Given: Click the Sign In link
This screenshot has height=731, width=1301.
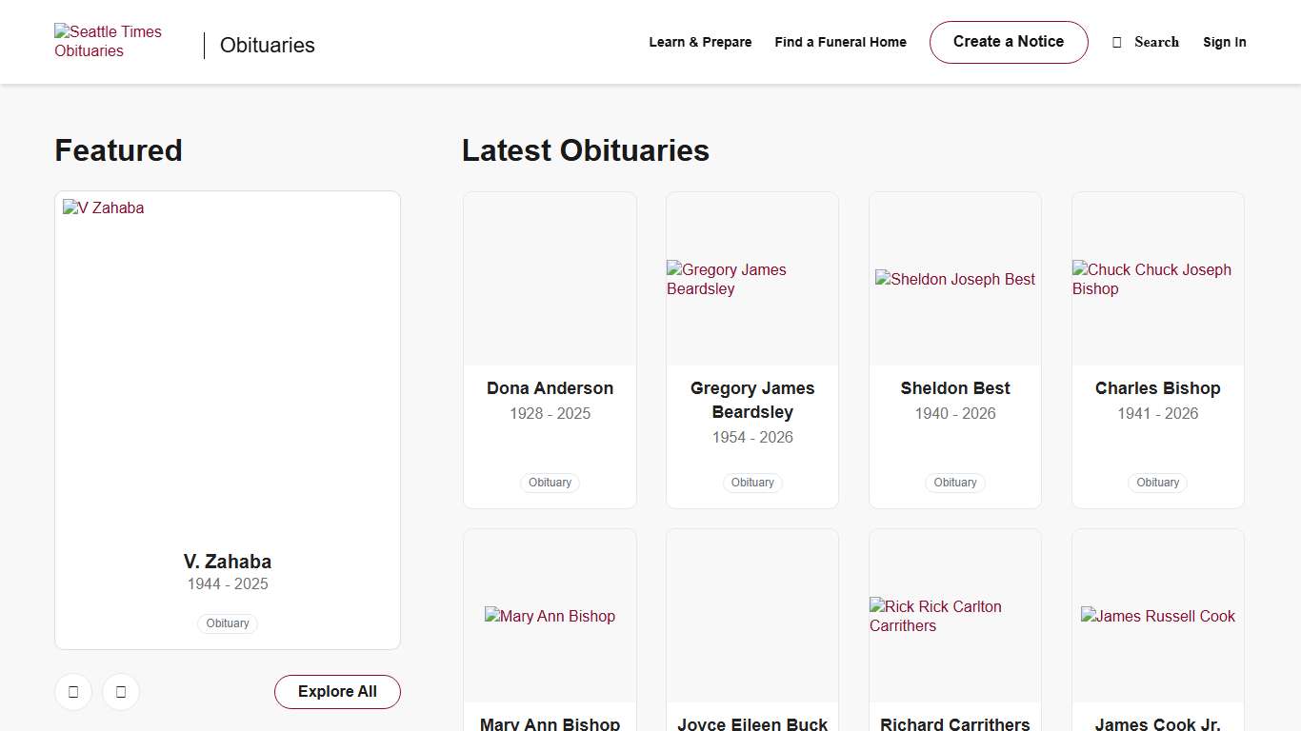Looking at the screenshot, I should click(x=1224, y=42).
